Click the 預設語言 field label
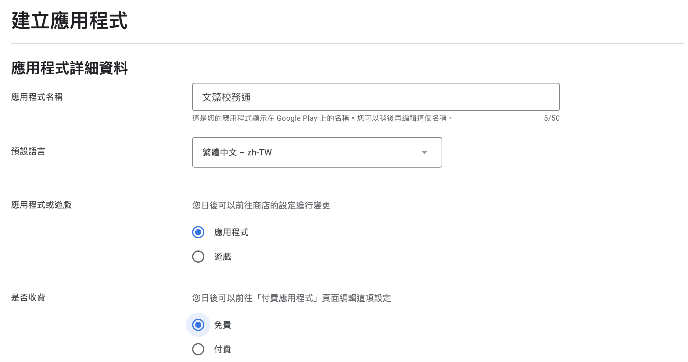 point(28,151)
